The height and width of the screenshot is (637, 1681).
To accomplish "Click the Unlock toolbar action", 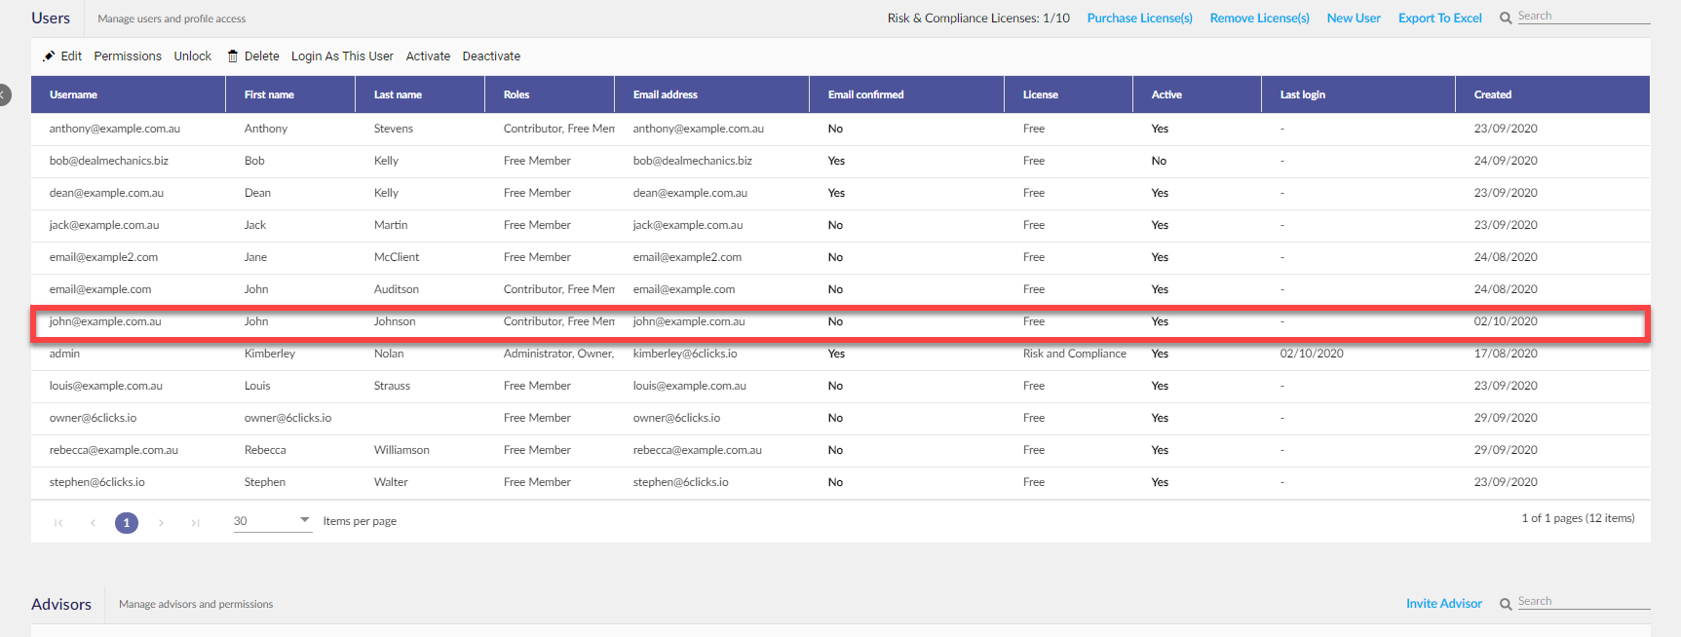I will tap(193, 56).
